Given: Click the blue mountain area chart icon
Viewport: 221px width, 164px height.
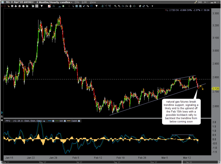Looking at the screenshot, I should pos(59,7).
